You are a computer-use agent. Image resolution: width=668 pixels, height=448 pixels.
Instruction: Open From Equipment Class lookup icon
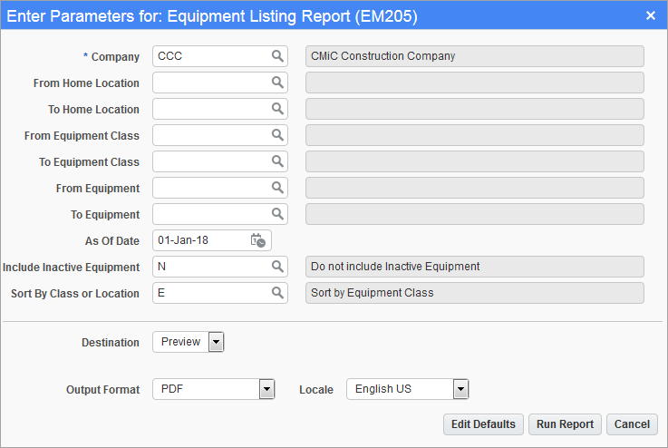277,135
